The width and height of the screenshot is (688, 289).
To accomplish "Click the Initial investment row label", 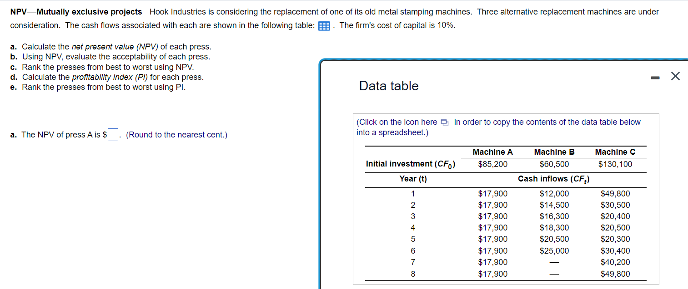I will coord(410,164).
